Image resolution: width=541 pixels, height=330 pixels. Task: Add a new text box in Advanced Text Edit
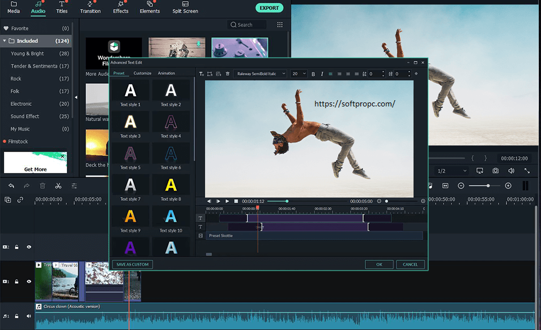click(201, 74)
